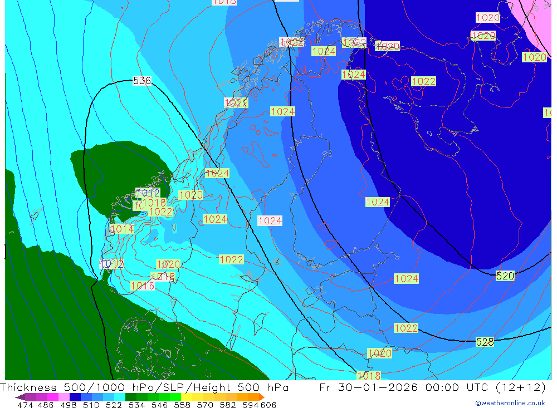Viewport: 557px width, 408px height.
Task: Click the legend value 570
Action: coord(205,405)
